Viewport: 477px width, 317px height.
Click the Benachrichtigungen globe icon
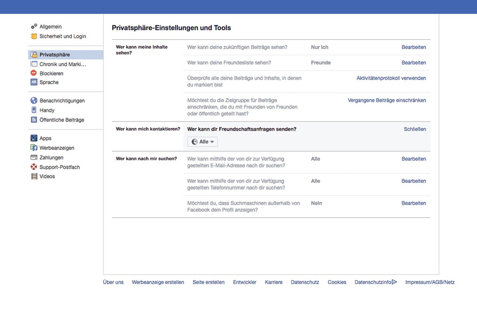click(x=34, y=101)
